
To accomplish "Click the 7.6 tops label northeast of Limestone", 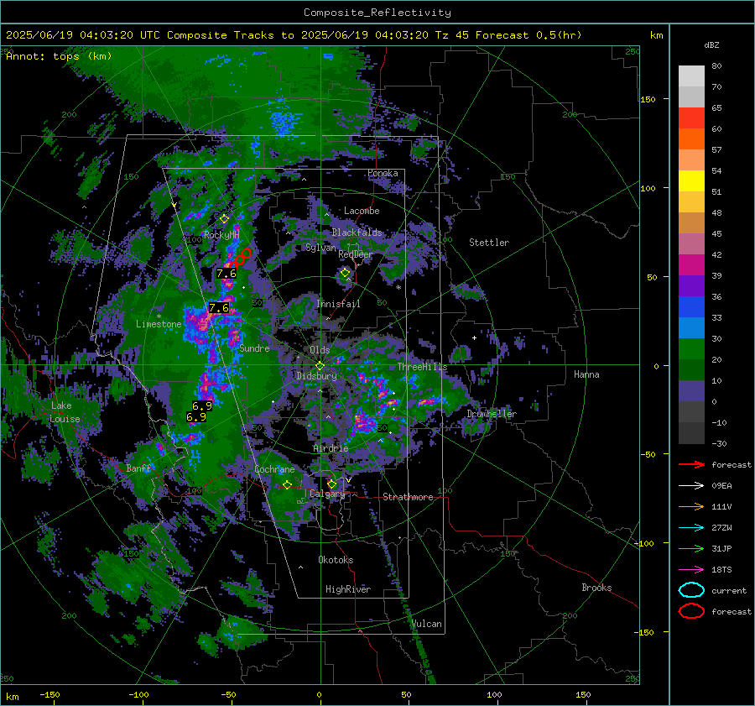I will [x=219, y=307].
